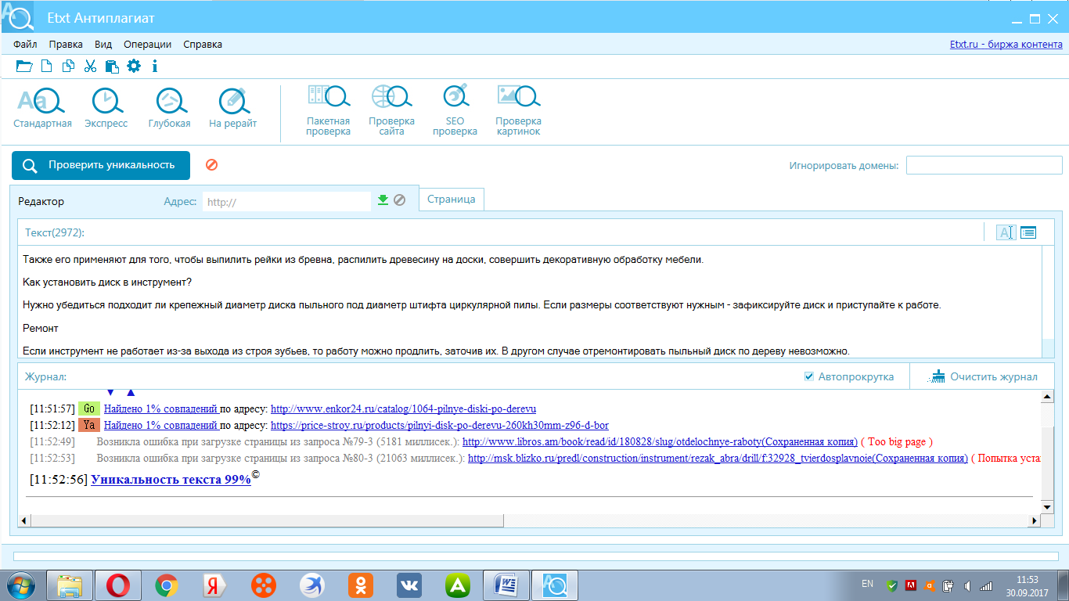1069x601 pixels.
Task: Load the address with green download arrow
Action: click(383, 200)
